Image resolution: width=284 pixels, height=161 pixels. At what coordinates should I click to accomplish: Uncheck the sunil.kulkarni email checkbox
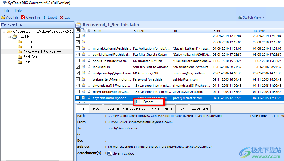[x=78, y=55]
